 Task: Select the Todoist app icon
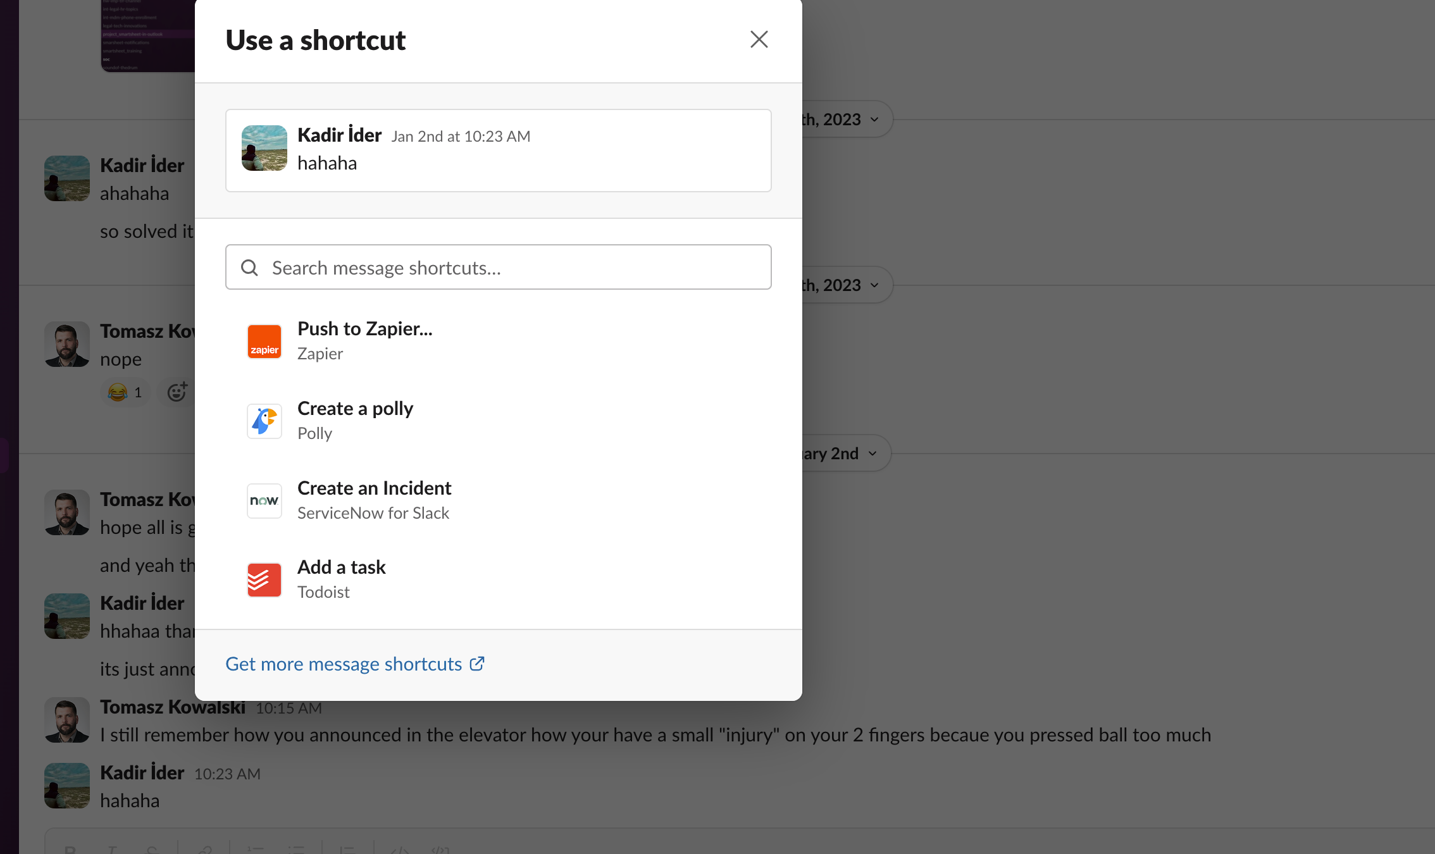[264, 580]
